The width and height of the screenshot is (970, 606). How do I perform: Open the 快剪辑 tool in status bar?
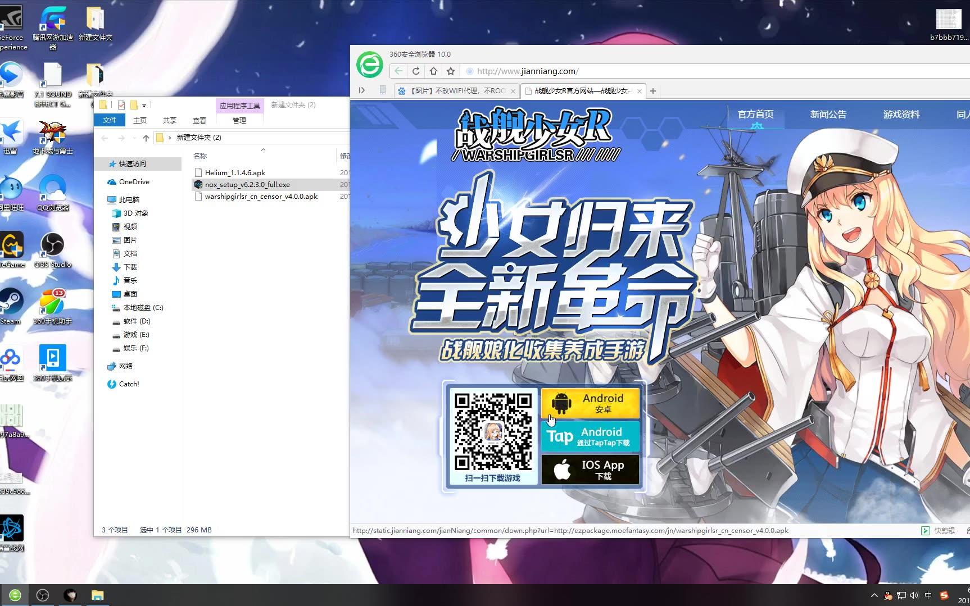(938, 531)
